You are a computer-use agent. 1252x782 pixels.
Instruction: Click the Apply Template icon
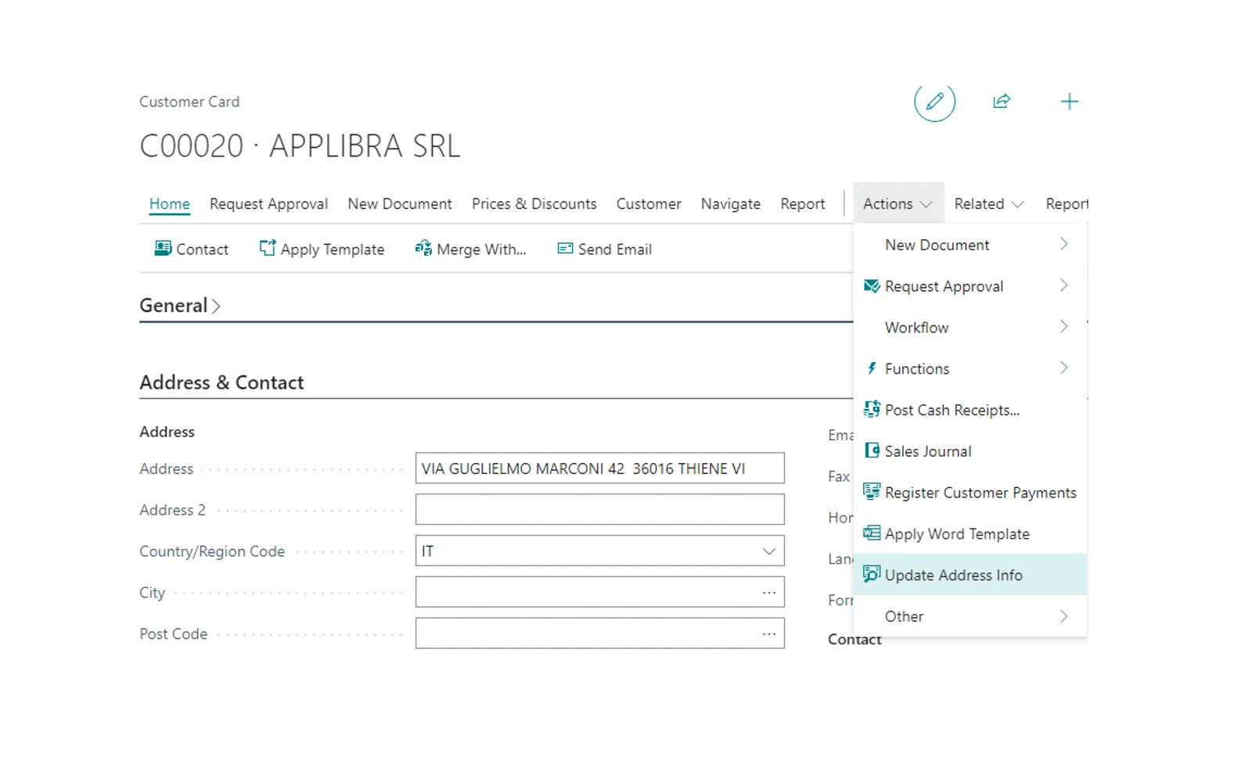click(268, 248)
